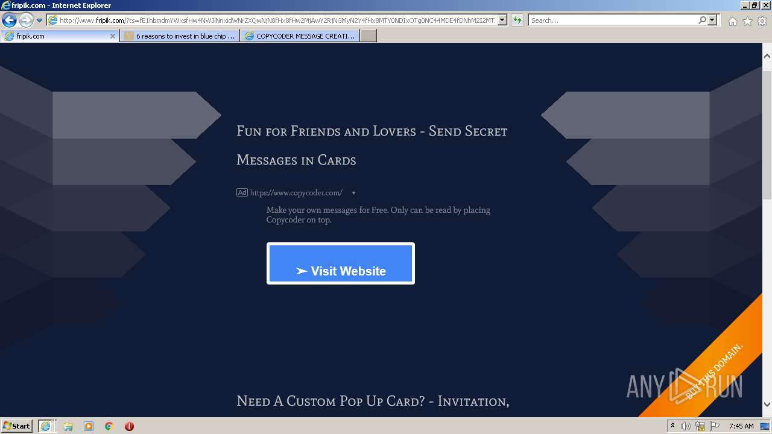Open File Explorer folder taskbar icon
Screen dimensions: 772x434
68,426
